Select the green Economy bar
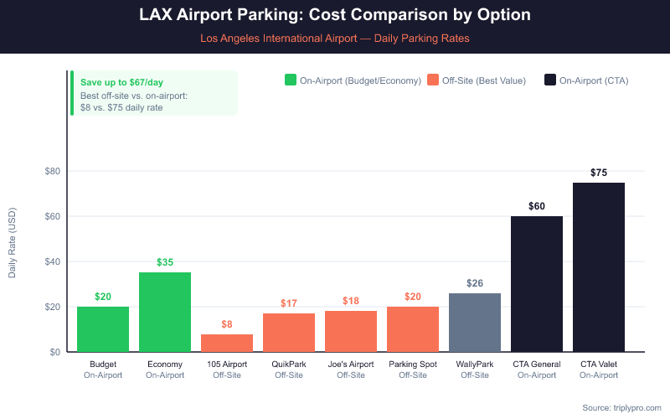 [165, 313]
